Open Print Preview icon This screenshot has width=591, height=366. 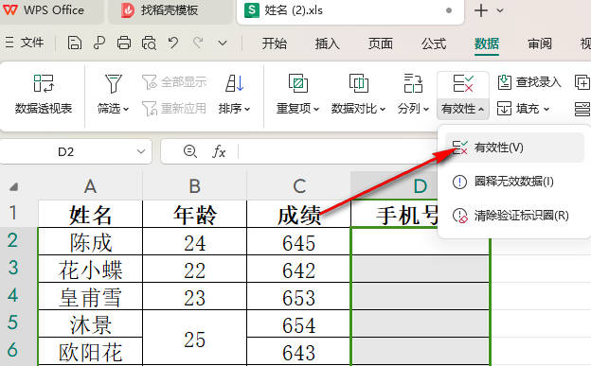149,44
